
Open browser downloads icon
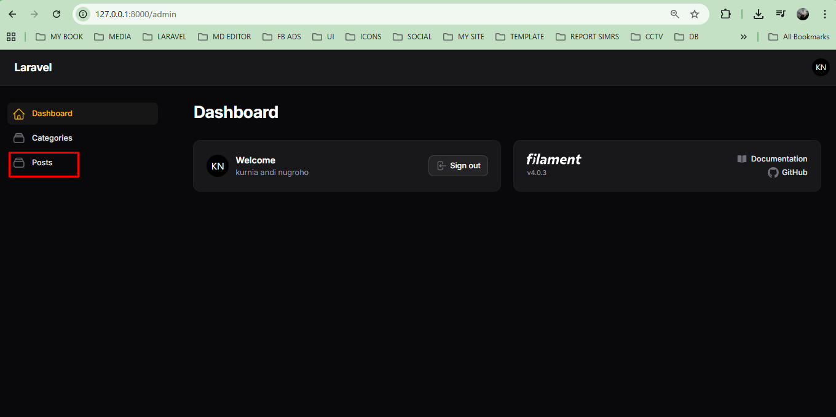(759, 14)
